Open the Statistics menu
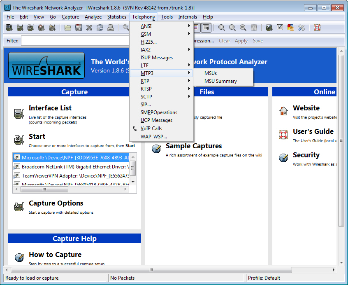This screenshot has height=285, width=348. click(x=117, y=17)
